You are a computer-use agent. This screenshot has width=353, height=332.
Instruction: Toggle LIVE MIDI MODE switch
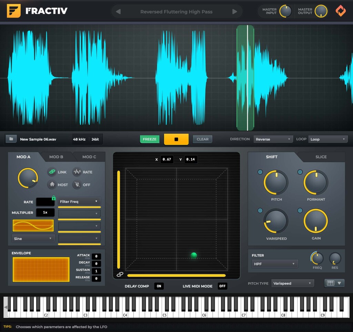pyautogui.click(x=222, y=286)
